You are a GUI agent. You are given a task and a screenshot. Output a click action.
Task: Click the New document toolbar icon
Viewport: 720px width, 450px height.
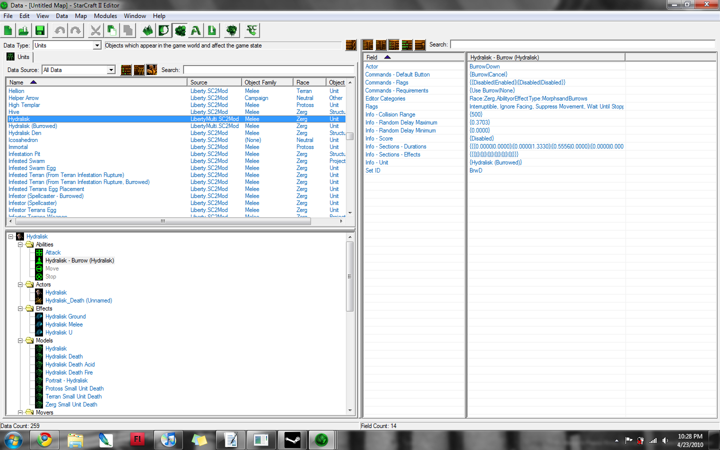click(8, 30)
